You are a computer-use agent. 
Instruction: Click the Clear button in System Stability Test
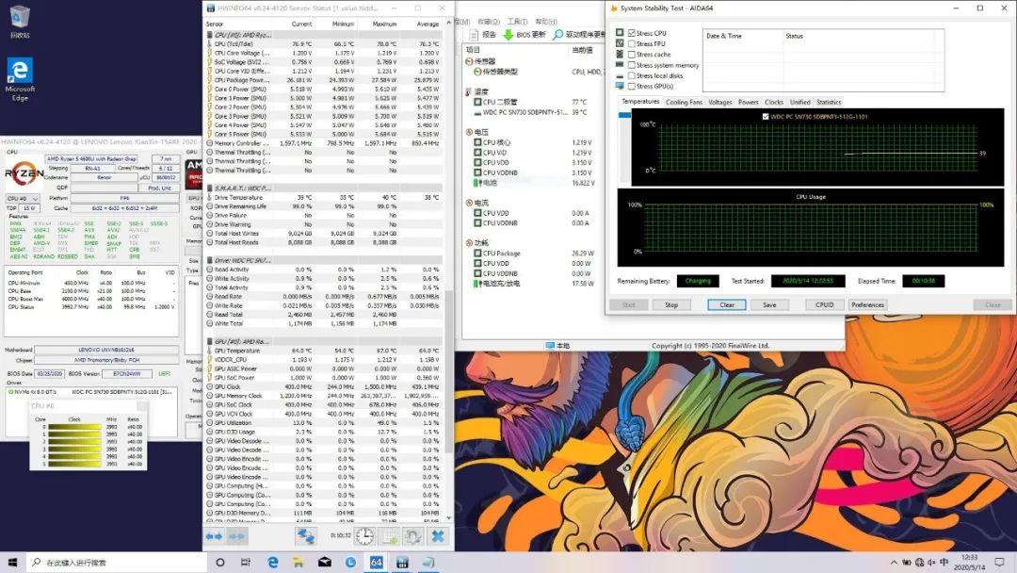point(727,304)
